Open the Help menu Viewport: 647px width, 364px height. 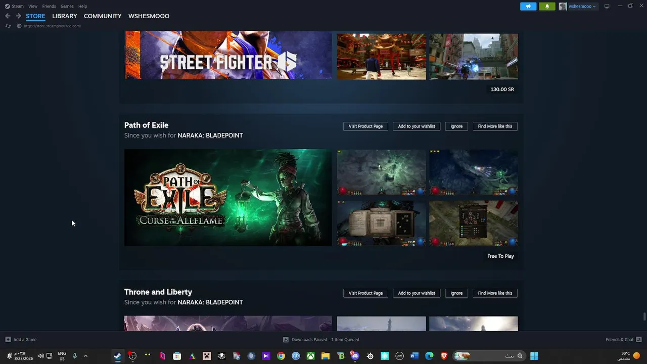(x=83, y=6)
